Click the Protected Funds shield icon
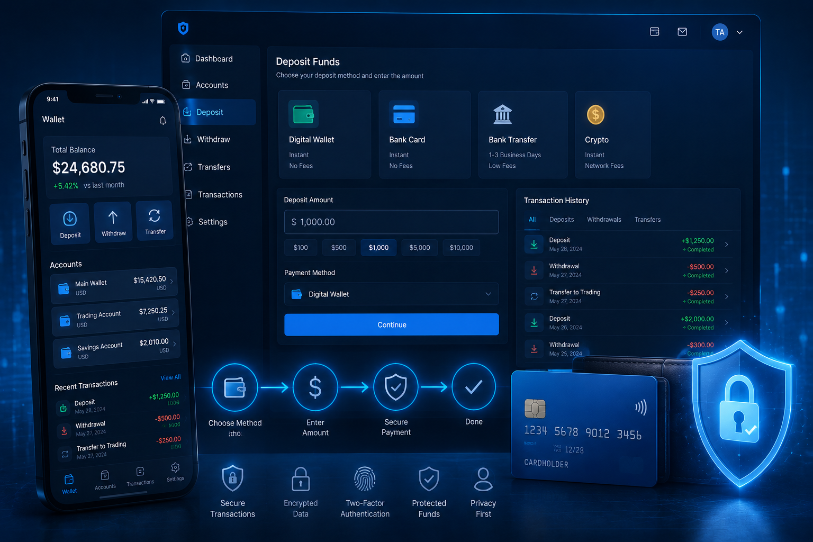Viewport: 813px width, 542px height. (429, 479)
